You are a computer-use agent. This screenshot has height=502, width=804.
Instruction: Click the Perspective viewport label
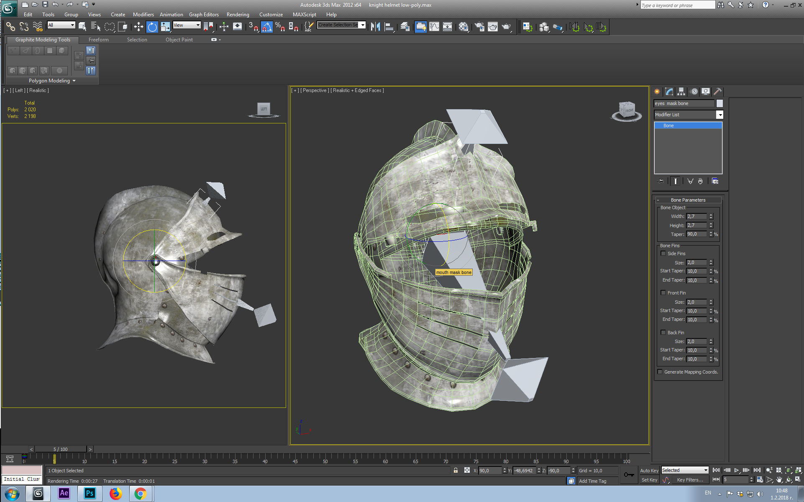coord(315,90)
